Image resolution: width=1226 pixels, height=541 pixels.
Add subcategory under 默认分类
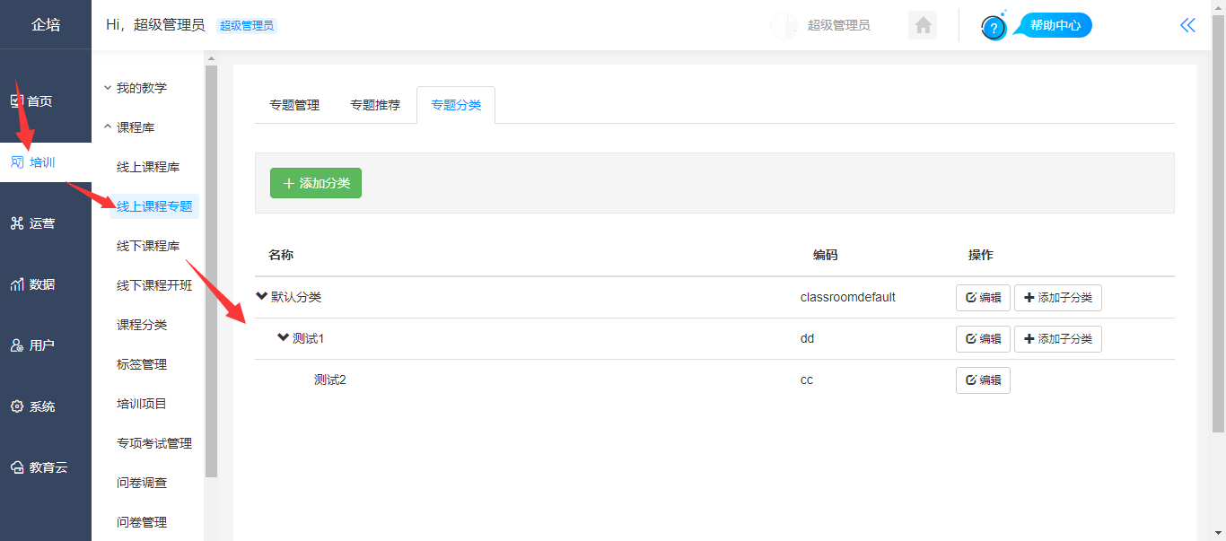pos(1058,298)
